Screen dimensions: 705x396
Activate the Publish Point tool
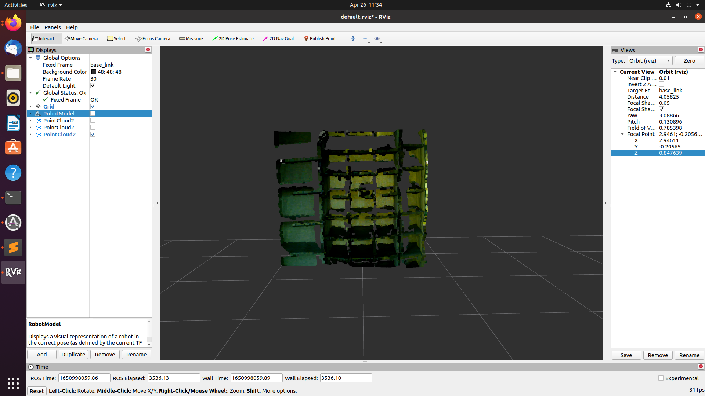tap(320, 38)
